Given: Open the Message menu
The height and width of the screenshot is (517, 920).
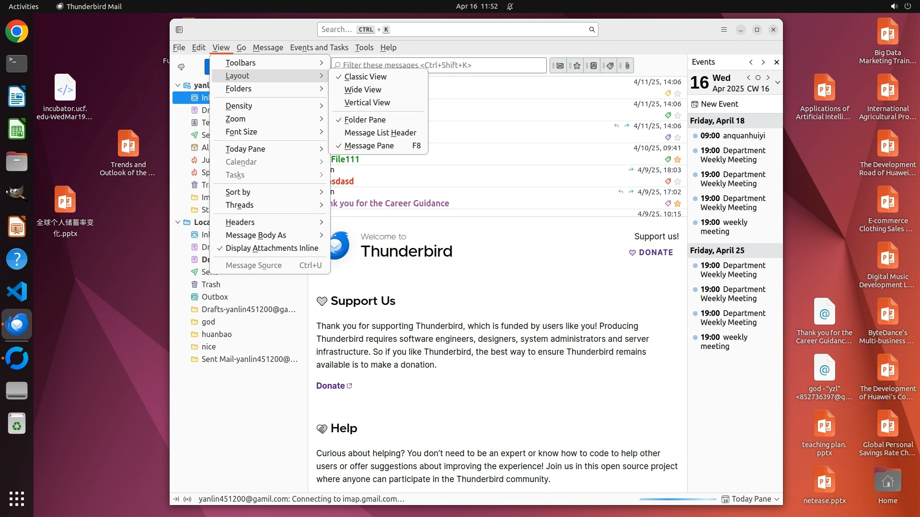Looking at the screenshot, I should [x=267, y=47].
